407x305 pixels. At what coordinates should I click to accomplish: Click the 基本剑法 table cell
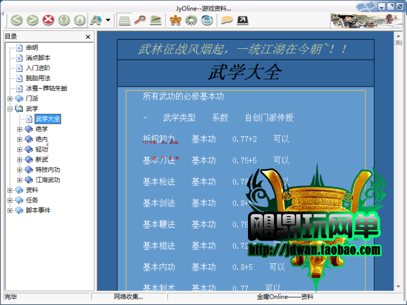coord(158,203)
